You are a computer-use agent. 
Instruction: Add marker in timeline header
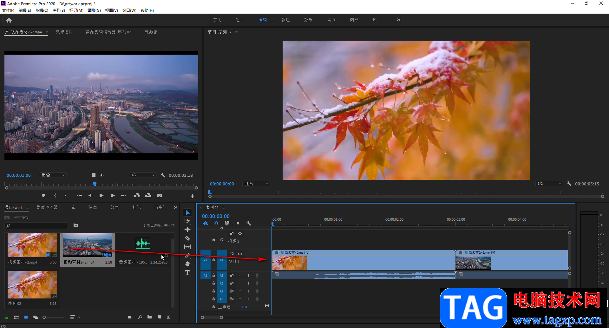[x=238, y=223]
